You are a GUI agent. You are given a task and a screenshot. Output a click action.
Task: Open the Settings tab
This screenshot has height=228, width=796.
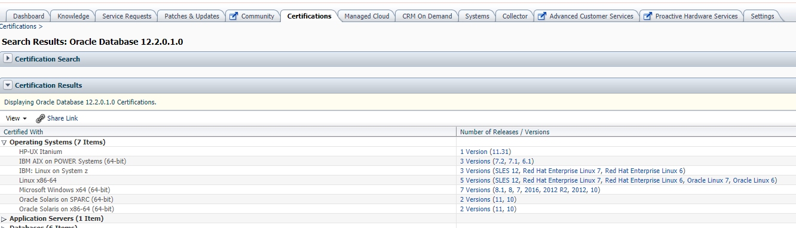point(762,16)
